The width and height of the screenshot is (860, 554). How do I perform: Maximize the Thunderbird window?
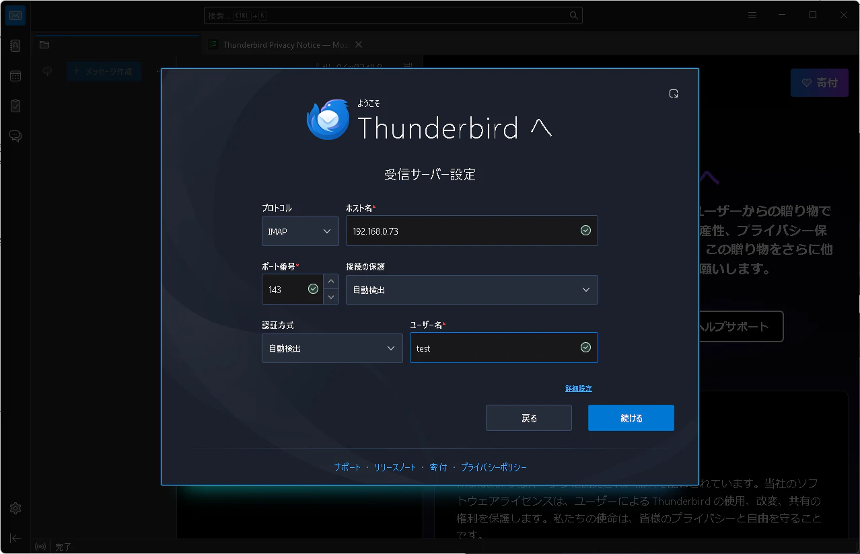click(813, 15)
